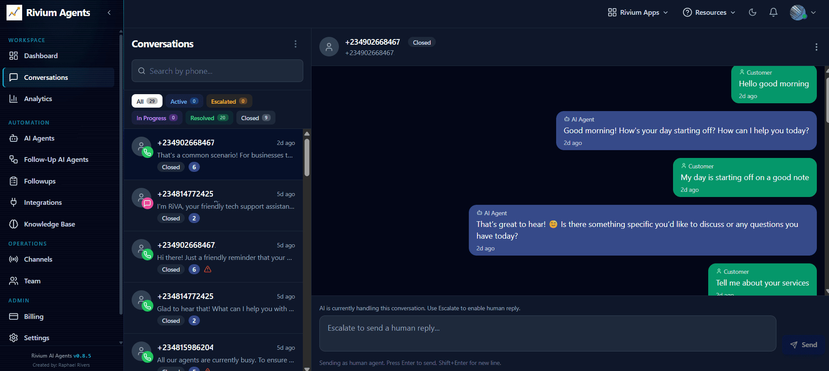Filter by Active conversations
This screenshot has width=829, height=371.
[x=184, y=101]
